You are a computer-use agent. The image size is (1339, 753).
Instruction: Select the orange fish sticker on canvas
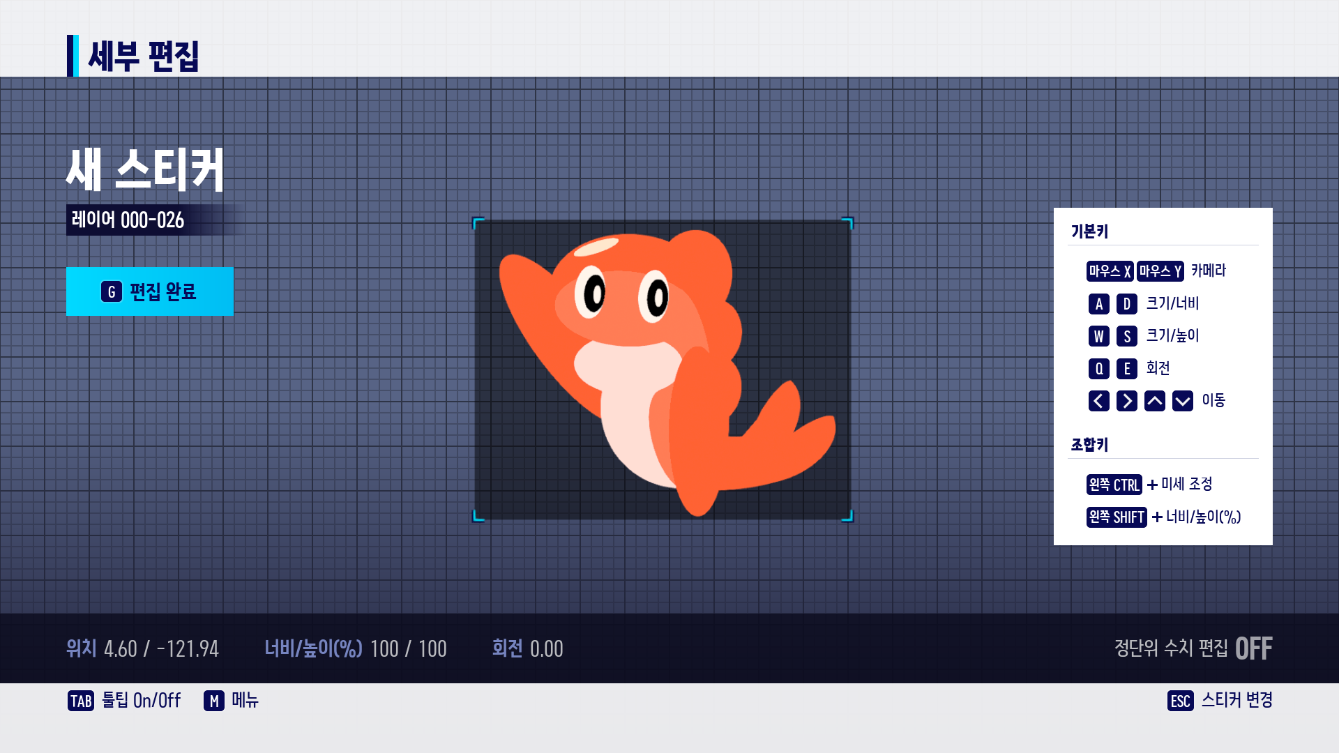click(663, 370)
